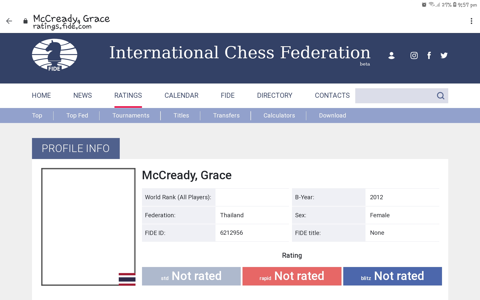Viewport: 480px width, 300px height.
Task: Go to the HOME menu item
Action: 41,95
